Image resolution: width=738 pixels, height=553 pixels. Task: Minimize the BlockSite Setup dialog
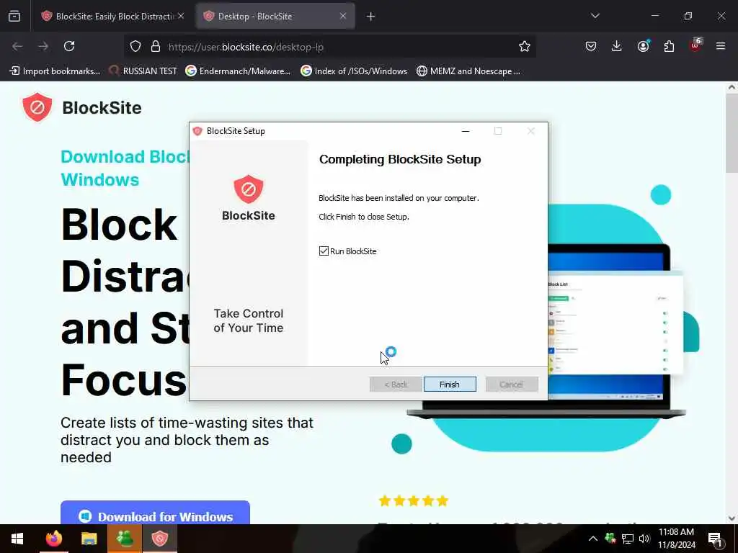[466, 131]
